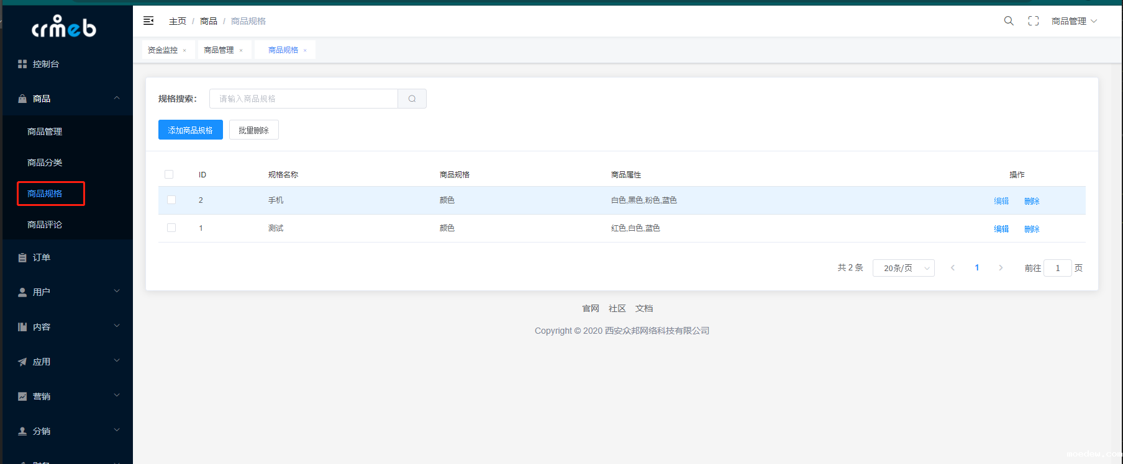Select all rows with header checkbox
This screenshot has width=1123, height=464.
point(169,174)
